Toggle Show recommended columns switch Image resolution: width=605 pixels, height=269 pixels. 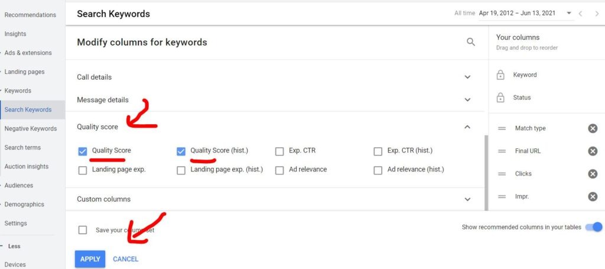(593, 227)
